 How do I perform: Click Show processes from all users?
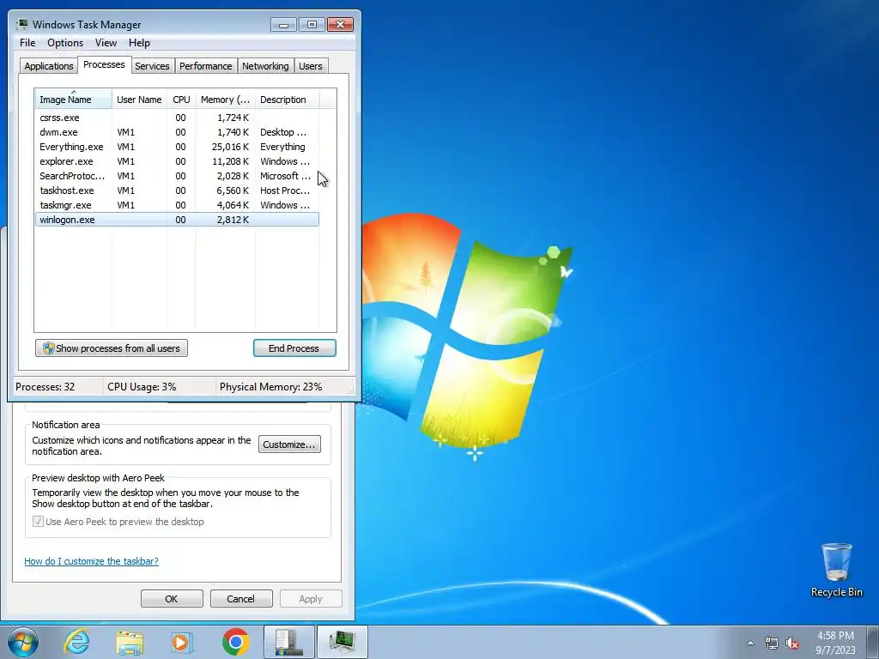pos(112,348)
